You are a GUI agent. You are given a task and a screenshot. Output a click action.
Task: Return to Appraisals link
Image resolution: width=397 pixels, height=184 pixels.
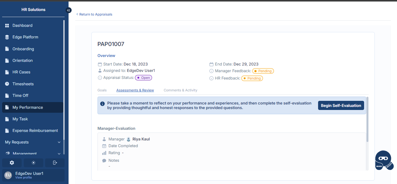(94, 14)
